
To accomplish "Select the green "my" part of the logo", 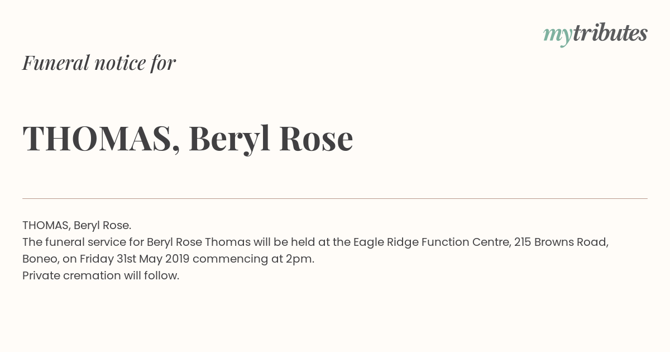I will point(558,36).
